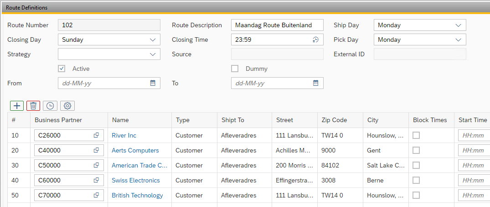The width and height of the screenshot is (490, 207).
Task: Expand the Strategy dropdown
Action: point(153,54)
